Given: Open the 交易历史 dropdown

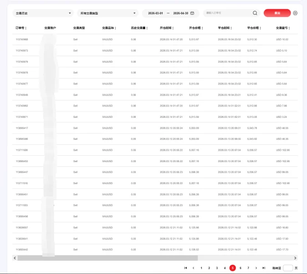Looking at the screenshot, I should coord(43,13).
